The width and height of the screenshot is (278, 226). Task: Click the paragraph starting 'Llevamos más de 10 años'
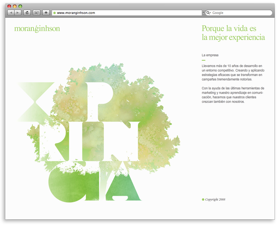coord(233,73)
